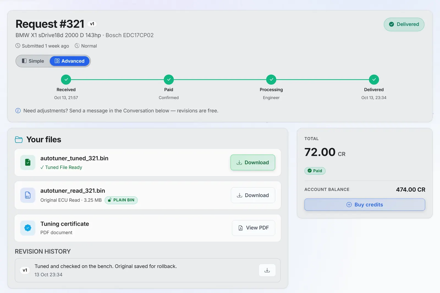Download revision v1 from history
Viewport: 440px width, 293px height.
pos(267,270)
